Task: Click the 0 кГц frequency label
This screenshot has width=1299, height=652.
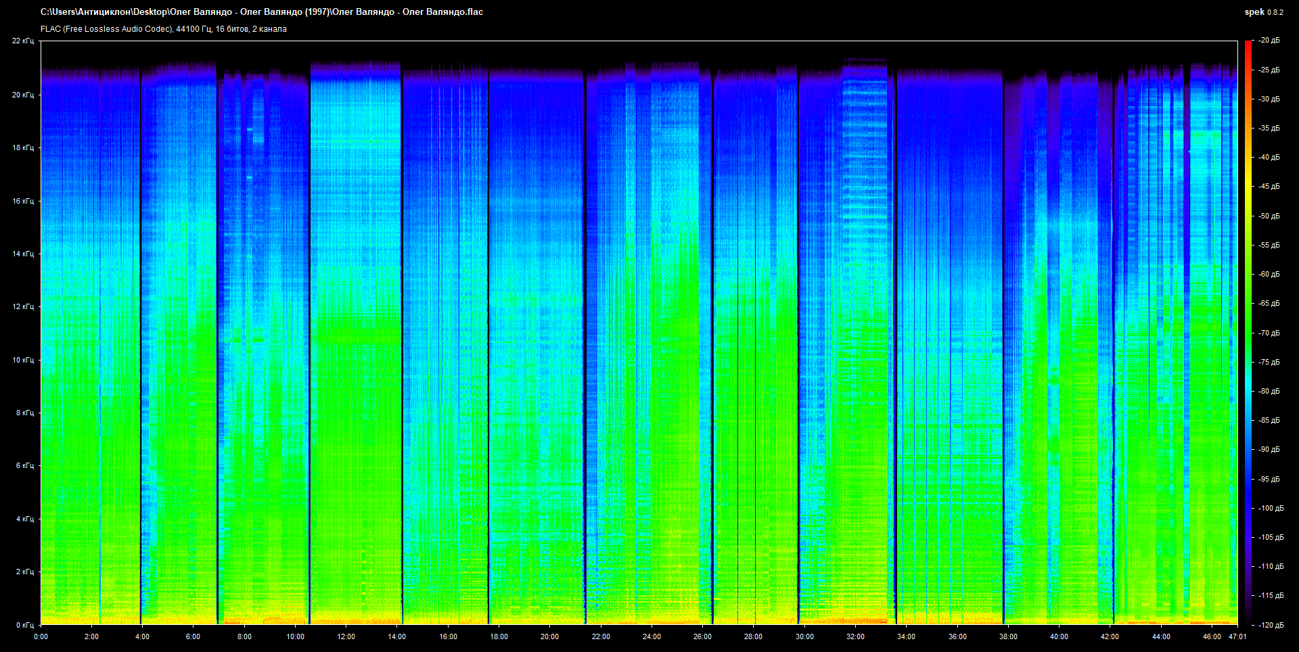Action: point(24,625)
